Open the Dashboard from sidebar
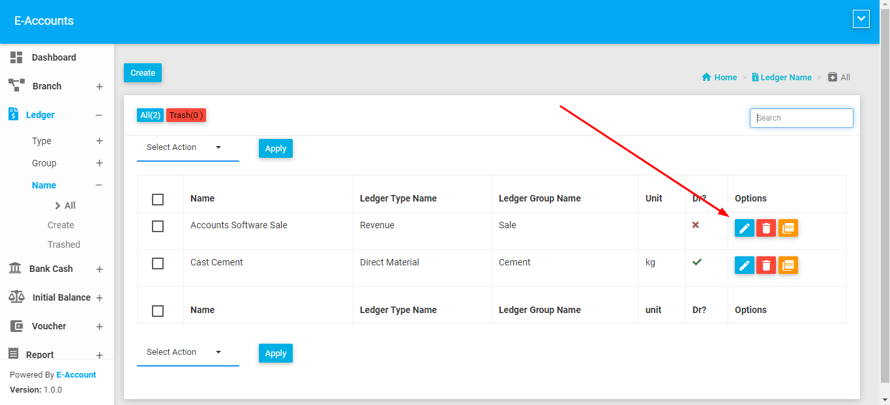Viewport: 890px width, 405px height. coord(53,57)
